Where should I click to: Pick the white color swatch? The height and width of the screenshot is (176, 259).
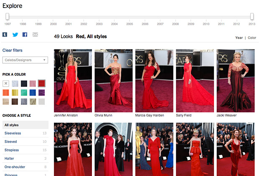(15, 83)
